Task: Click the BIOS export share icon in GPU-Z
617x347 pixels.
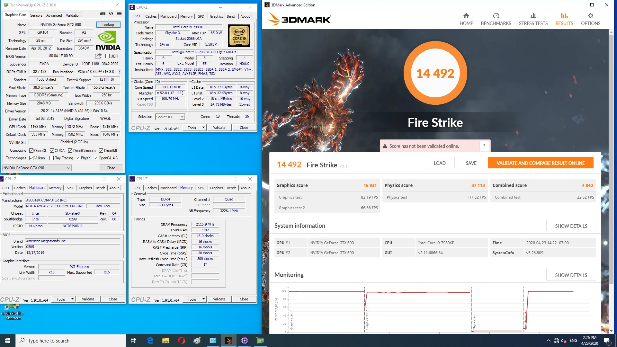Action: click(x=98, y=56)
